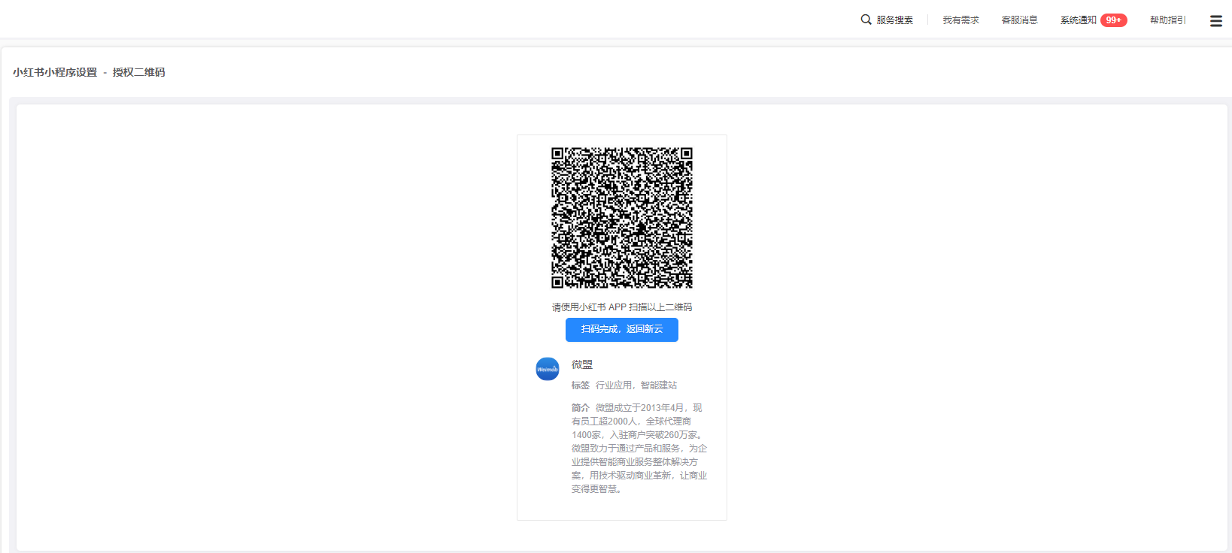
Task: Click the 小红书小程序设置 breadcrumb
Action: [55, 72]
